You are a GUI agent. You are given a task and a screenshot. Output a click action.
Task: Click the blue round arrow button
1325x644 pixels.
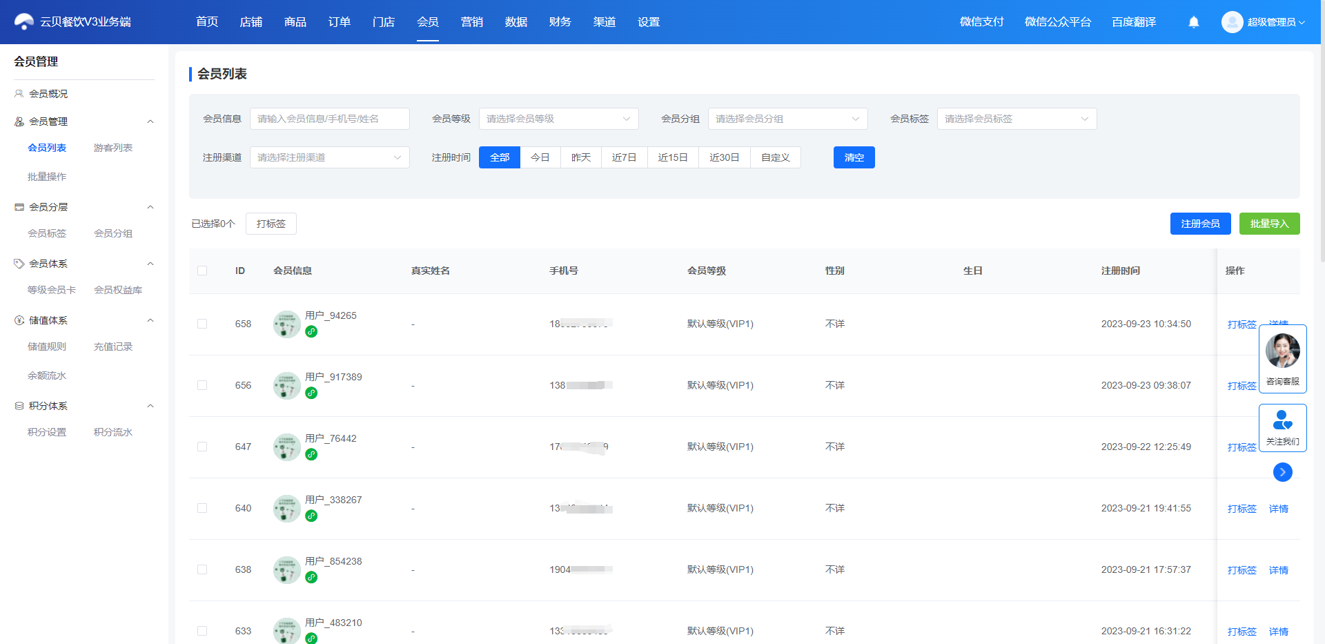[x=1282, y=472]
